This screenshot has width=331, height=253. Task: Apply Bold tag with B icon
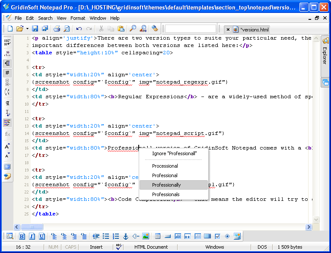(22, 236)
